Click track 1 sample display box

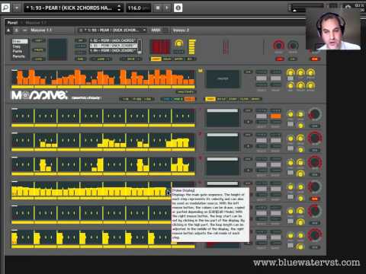(223, 118)
